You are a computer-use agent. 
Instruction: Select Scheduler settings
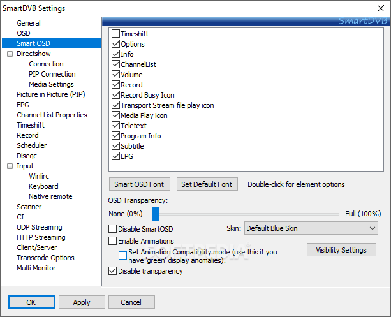pos(31,145)
